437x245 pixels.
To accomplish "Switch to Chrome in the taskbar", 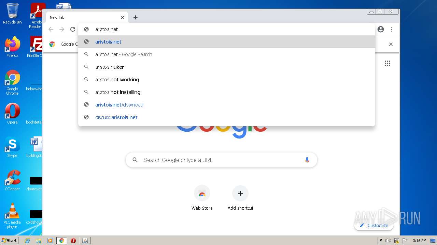I will click(62, 241).
